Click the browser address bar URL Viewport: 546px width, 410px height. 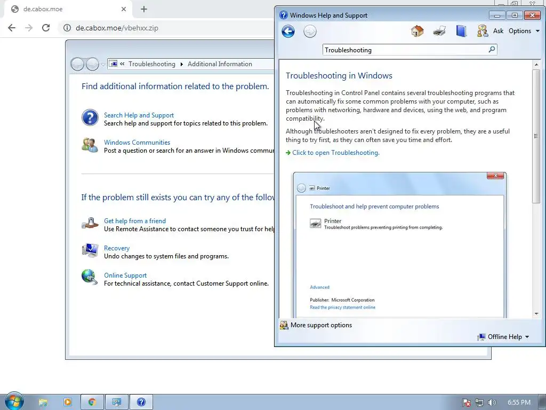point(117,28)
